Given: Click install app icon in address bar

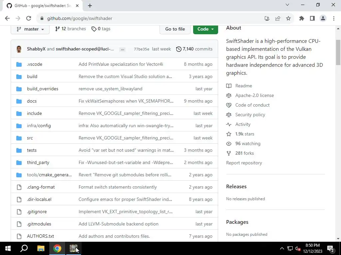Looking at the screenshot, I should [267, 19].
